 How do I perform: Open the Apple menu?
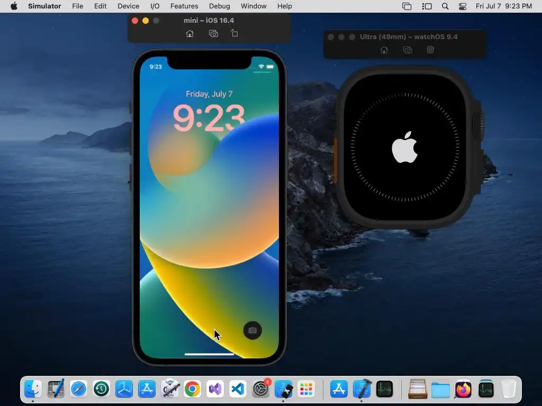(x=14, y=6)
